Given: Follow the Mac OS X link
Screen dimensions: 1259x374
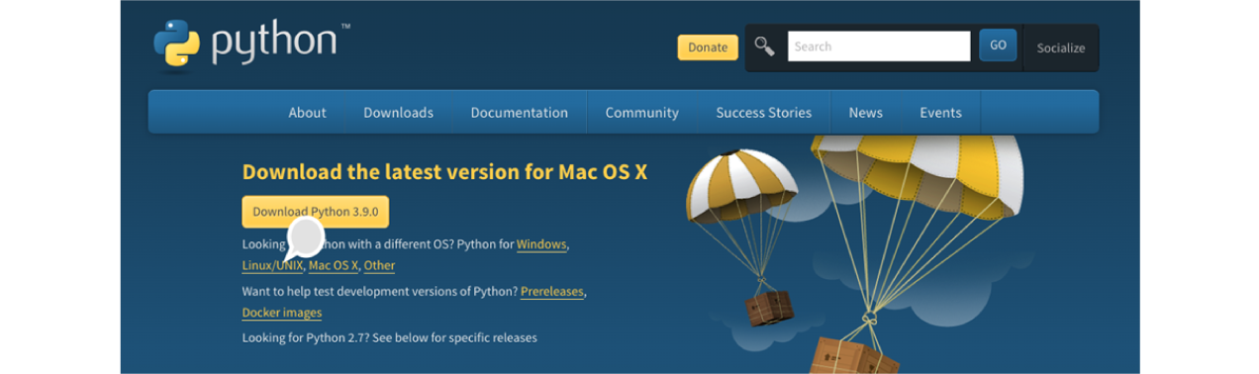Looking at the screenshot, I should coord(334,266).
